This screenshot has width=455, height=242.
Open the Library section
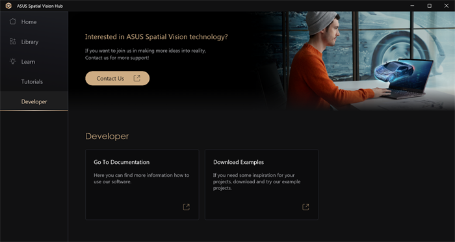tap(34, 42)
